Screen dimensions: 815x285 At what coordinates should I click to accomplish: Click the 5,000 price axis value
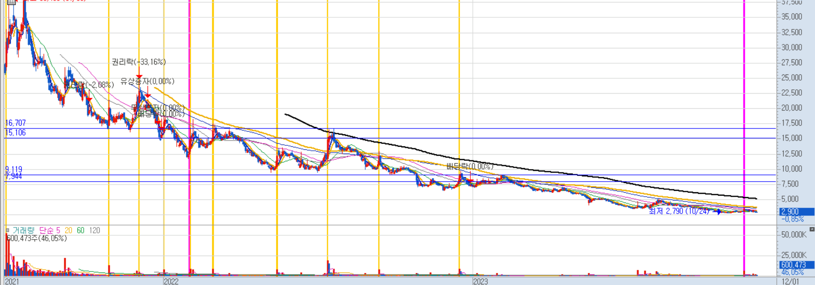tap(790, 199)
